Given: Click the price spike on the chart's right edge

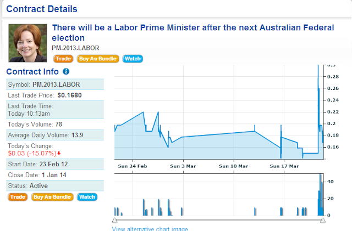Looking at the screenshot, I should [318, 88].
